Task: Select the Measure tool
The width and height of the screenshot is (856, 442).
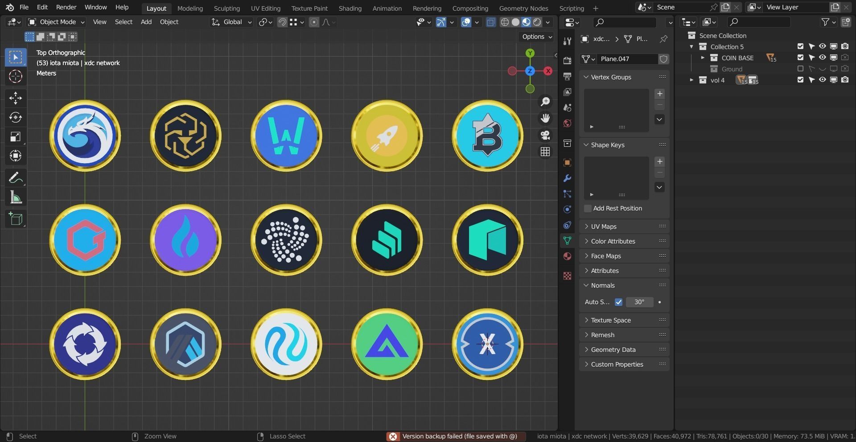Action: pos(16,197)
